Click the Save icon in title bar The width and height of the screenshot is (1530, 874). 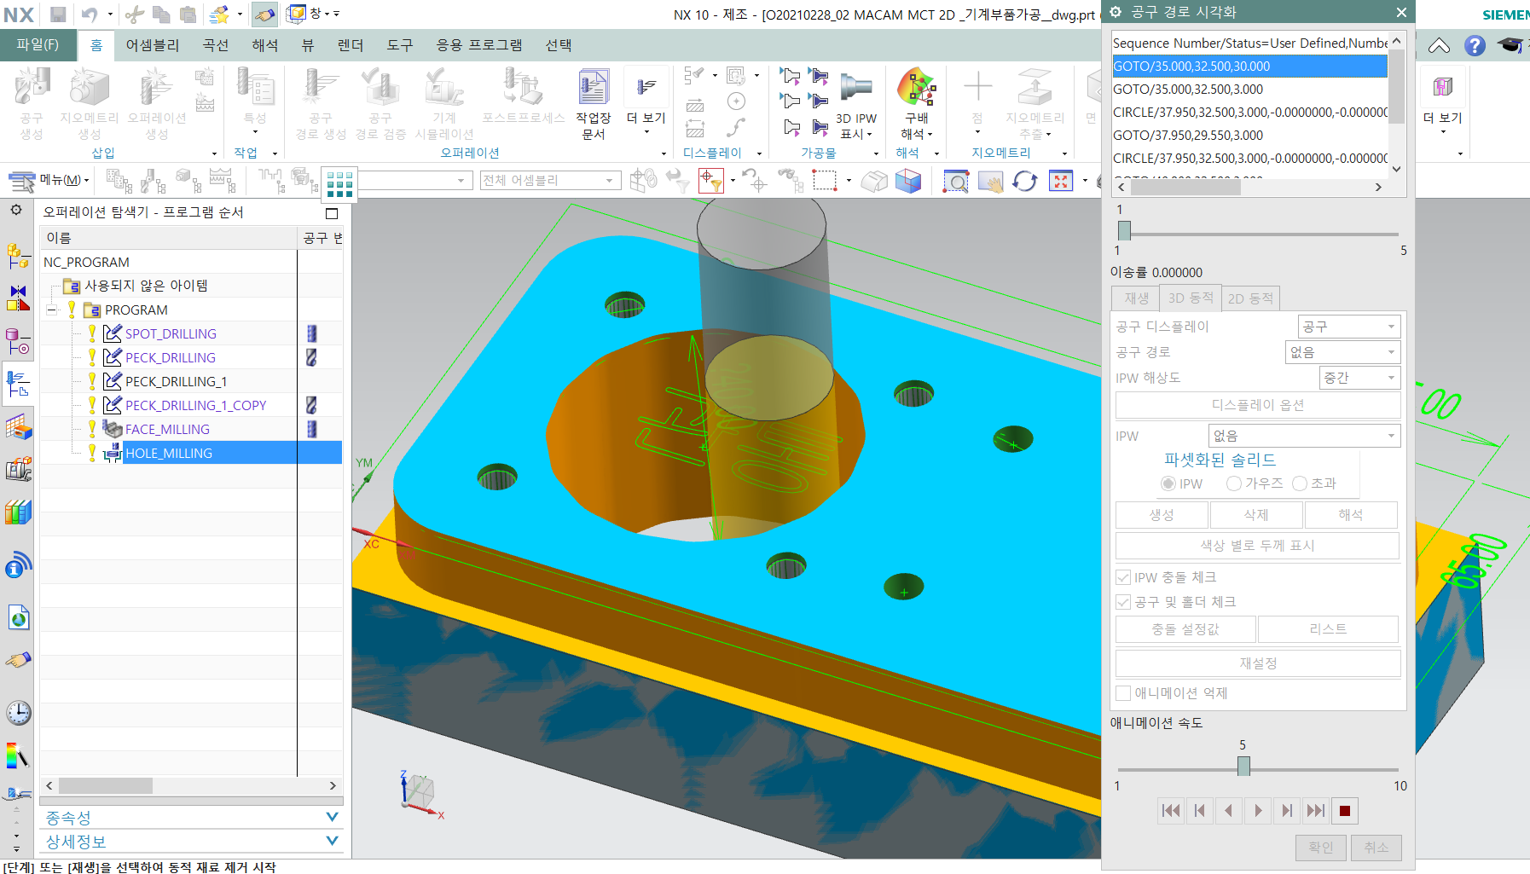(x=58, y=14)
